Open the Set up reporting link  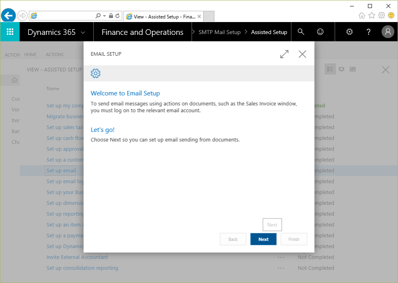point(65,214)
